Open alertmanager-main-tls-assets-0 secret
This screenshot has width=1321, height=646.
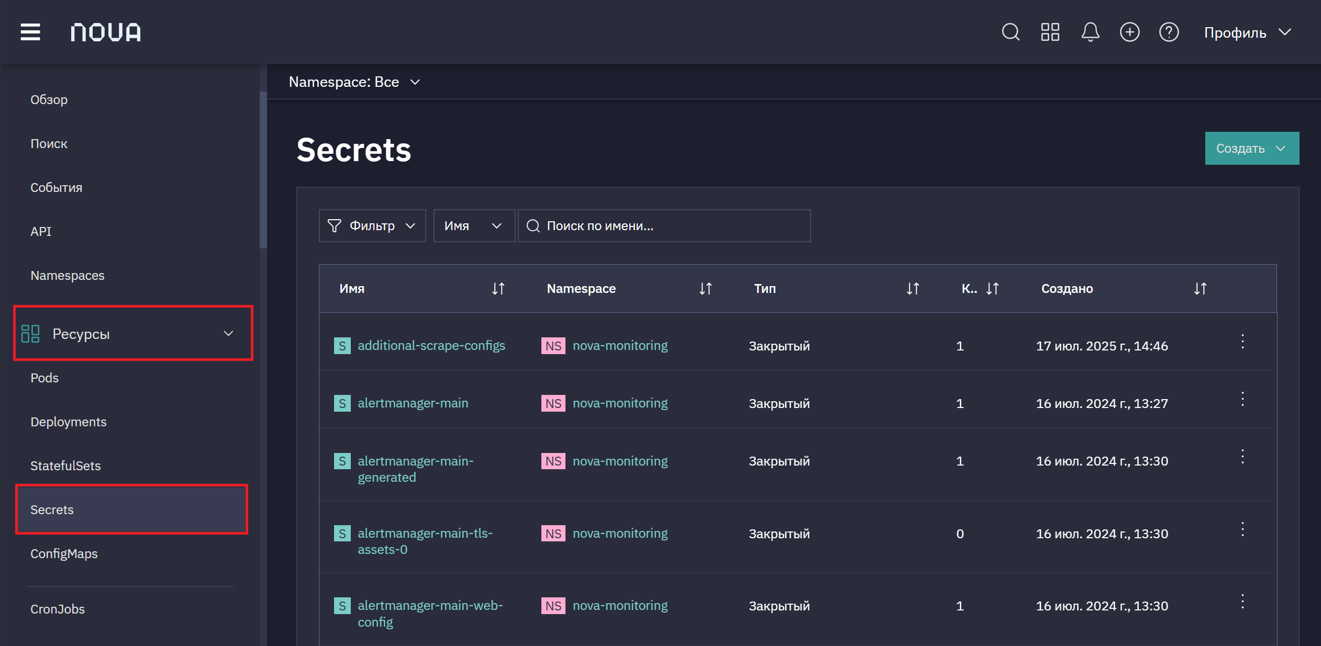coord(425,541)
